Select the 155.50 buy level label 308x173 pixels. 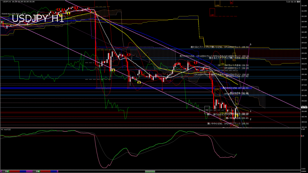click(228, 123)
